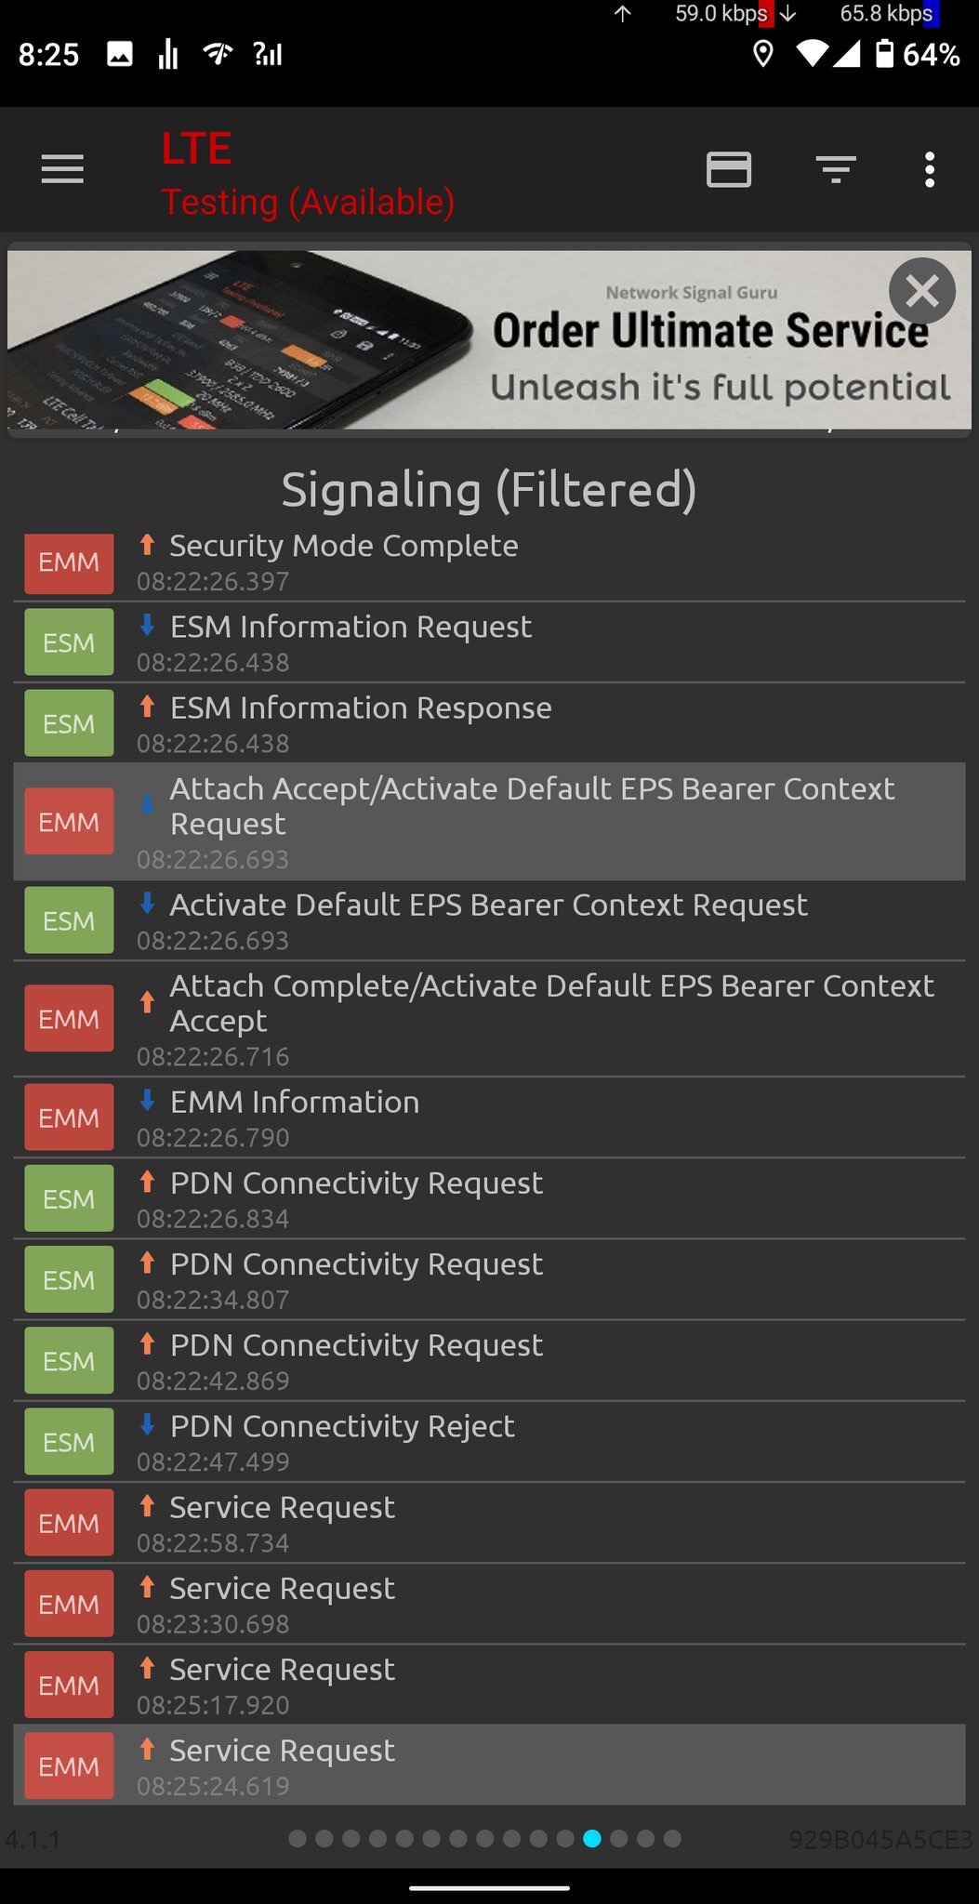Open the hamburger navigation menu

62,169
